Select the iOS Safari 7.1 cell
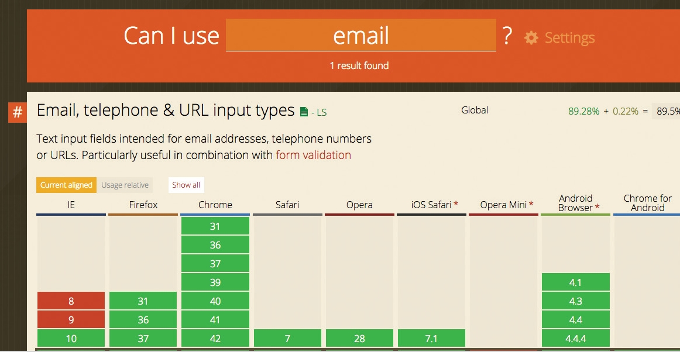The width and height of the screenshot is (680, 352). point(431,339)
